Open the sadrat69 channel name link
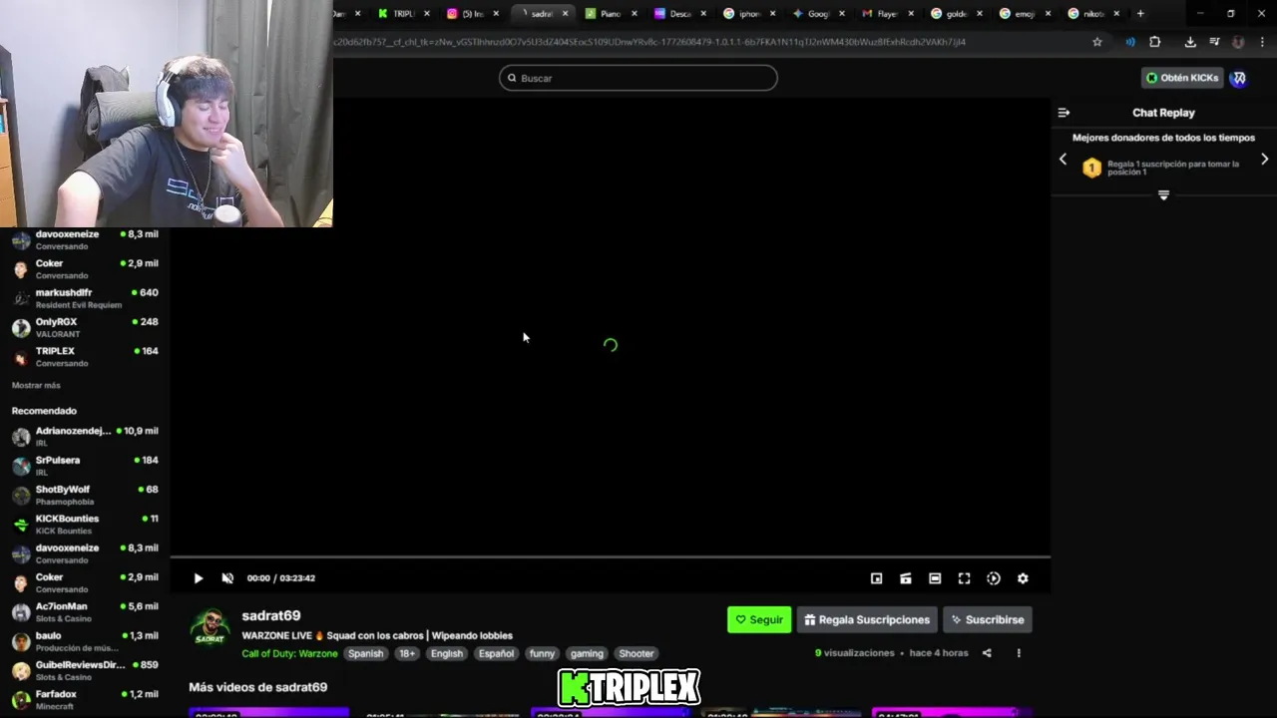1277x718 pixels. [271, 615]
